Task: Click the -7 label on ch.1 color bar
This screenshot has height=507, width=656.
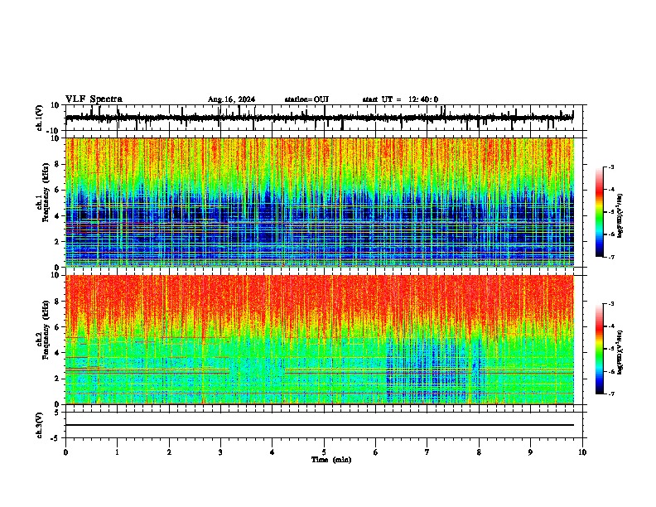Action: pos(610,257)
